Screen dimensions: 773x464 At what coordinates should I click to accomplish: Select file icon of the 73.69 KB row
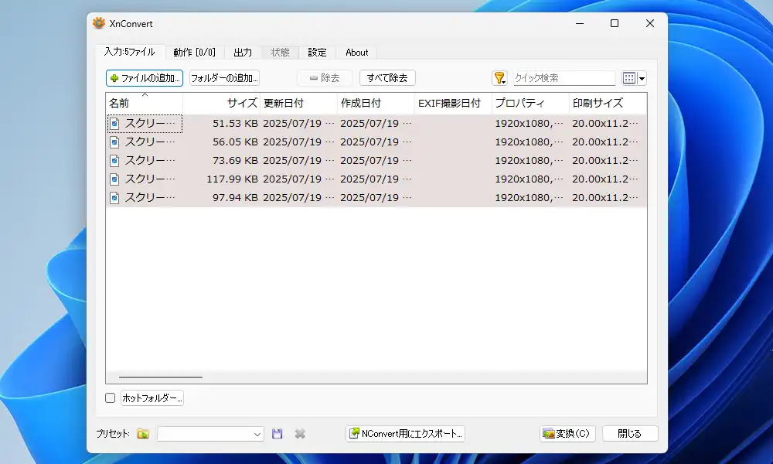(x=114, y=160)
